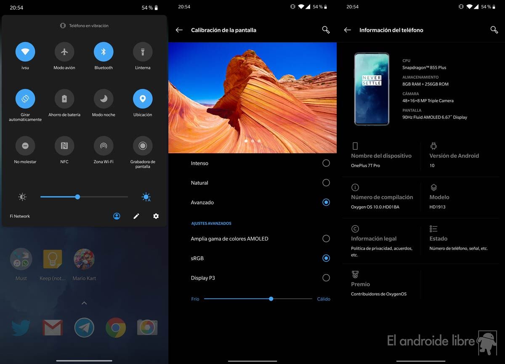Tap Teléfono en vibración status text
The height and width of the screenshot is (364, 505).
[89, 26]
